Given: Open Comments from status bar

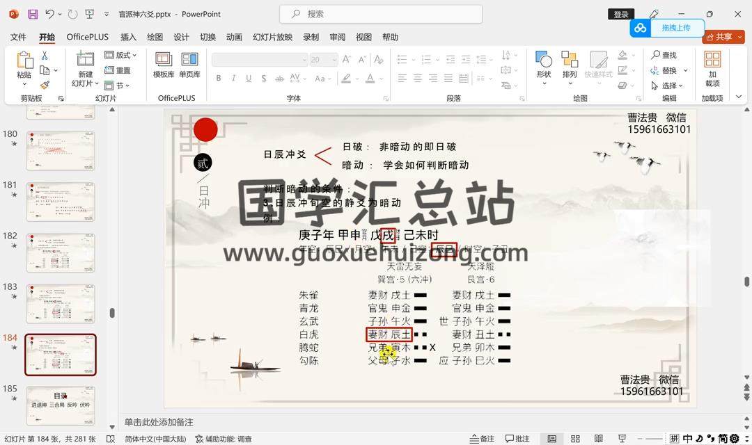Looking at the screenshot, I should 517,439.
